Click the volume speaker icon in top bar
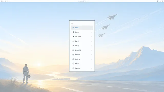The width and height of the screenshot is (164, 92). [160, 1]
